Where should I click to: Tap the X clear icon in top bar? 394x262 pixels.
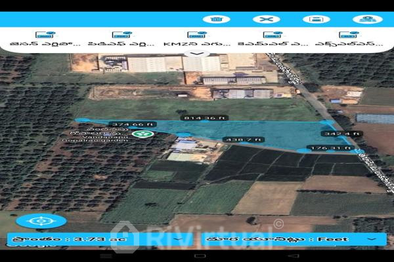tap(266, 18)
